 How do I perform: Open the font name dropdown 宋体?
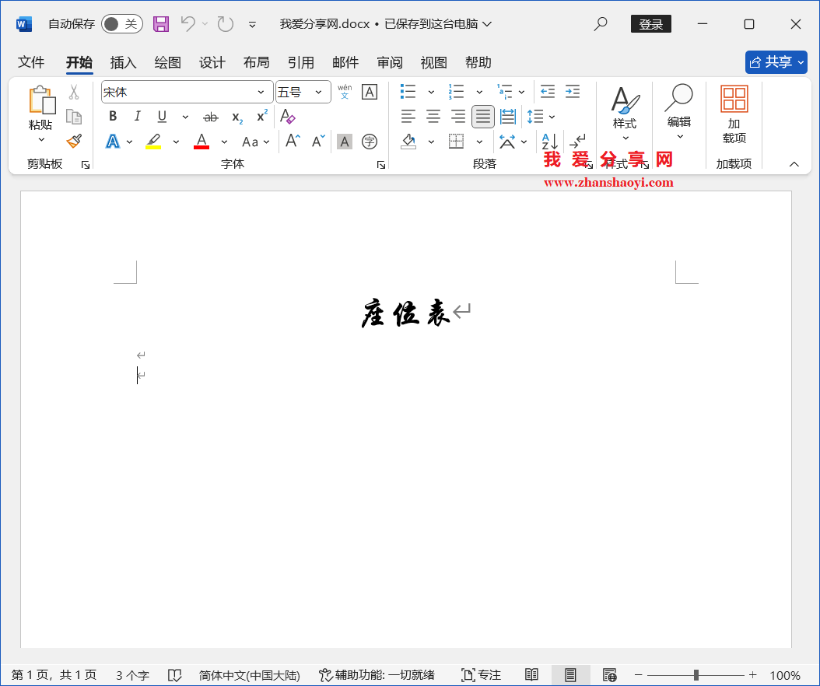coord(261,92)
